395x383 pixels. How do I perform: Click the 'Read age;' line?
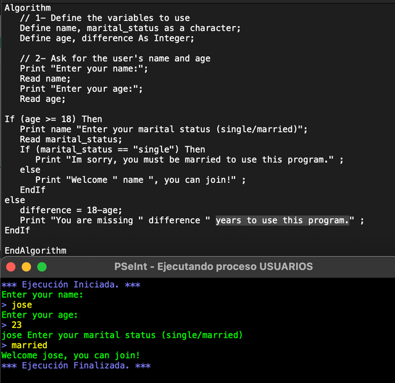(x=43, y=99)
